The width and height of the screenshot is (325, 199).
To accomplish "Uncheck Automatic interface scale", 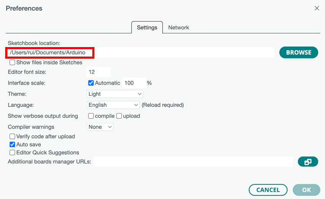I will click(x=91, y=83).
